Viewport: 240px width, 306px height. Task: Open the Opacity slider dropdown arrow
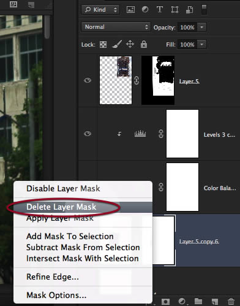click(x=202, y=27)
